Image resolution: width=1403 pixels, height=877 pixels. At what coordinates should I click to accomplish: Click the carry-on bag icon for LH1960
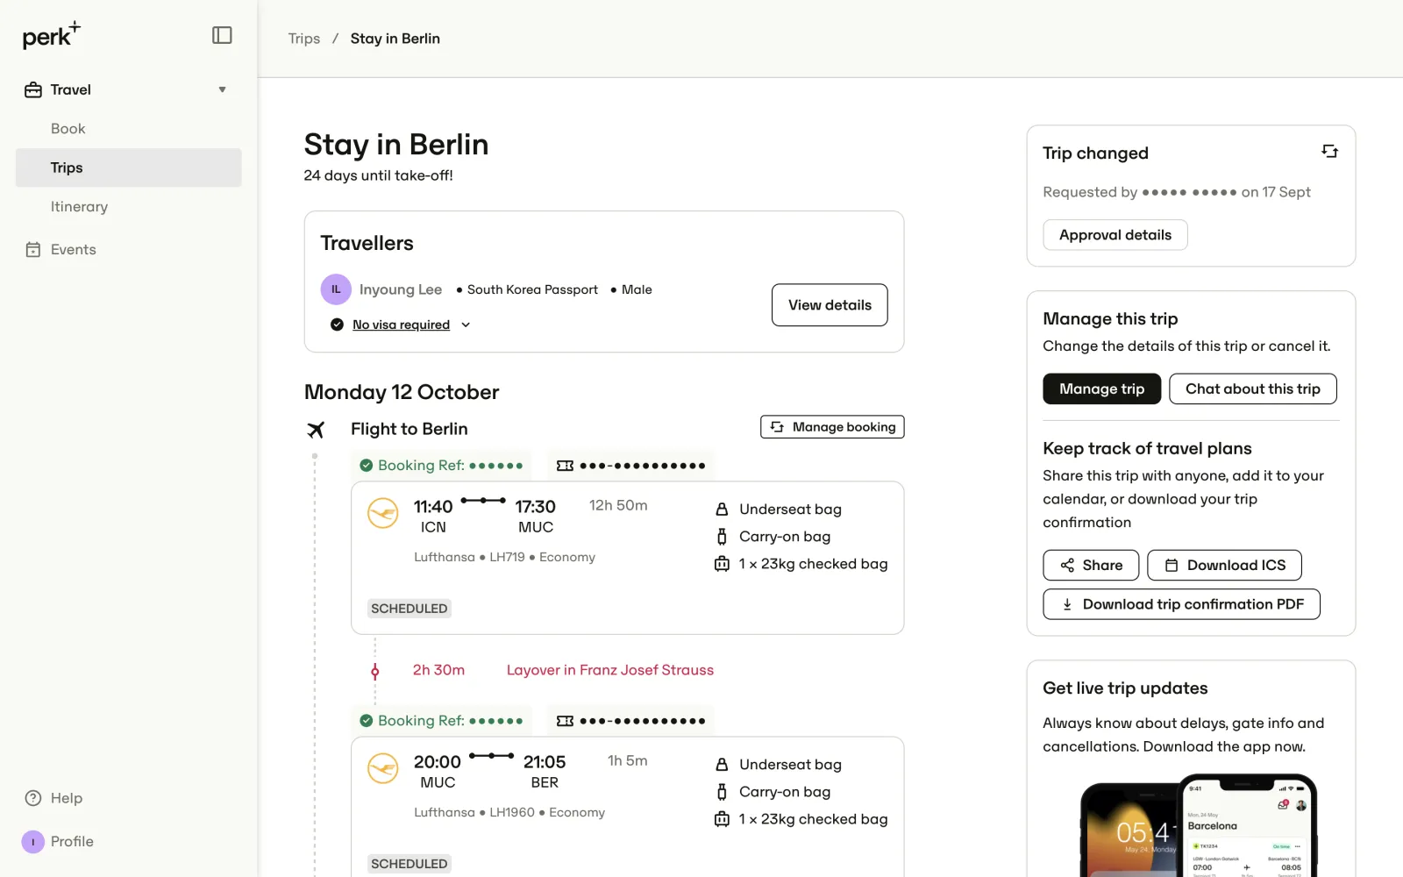tap(722, 792)
